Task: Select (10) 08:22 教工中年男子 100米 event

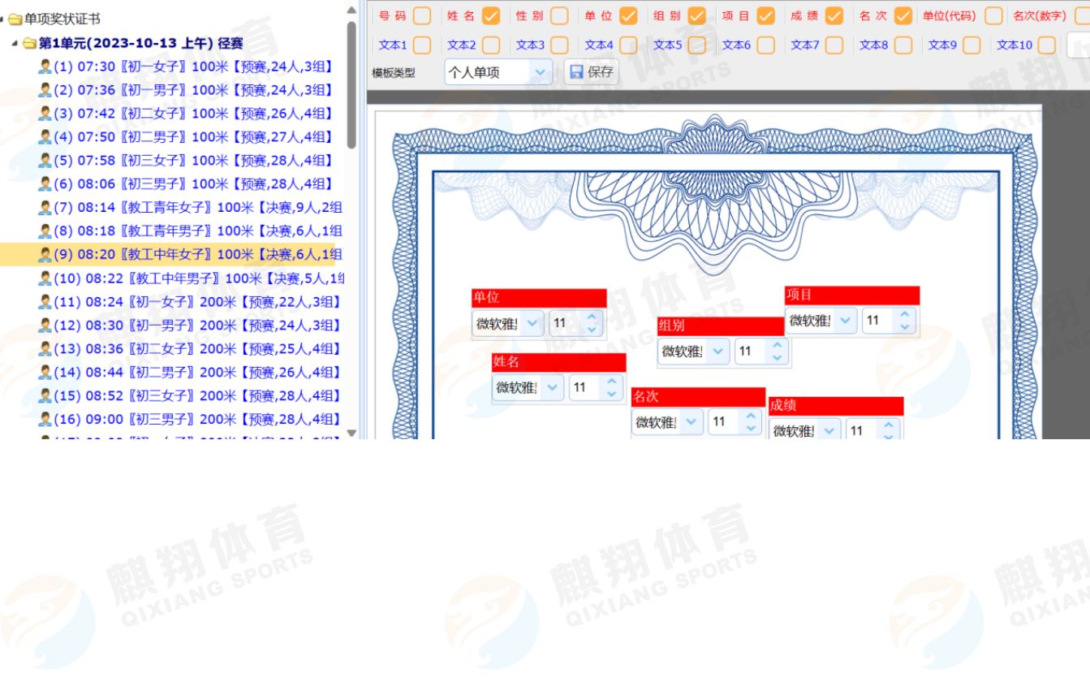Action: (199, 278)
